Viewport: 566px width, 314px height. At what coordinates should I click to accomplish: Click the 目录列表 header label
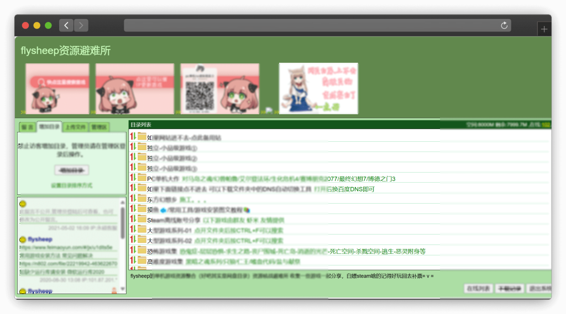pyautogui.click(x=141, y=125)
